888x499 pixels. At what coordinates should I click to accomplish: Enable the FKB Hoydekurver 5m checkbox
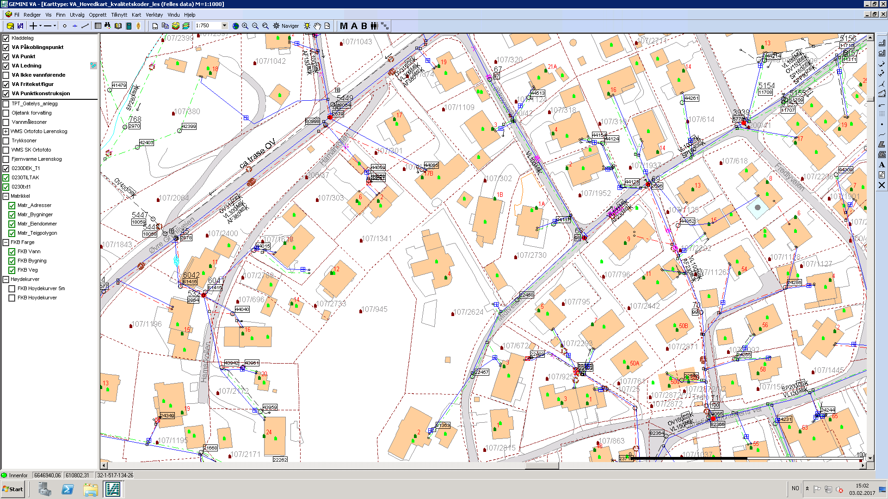pyautogui.click(x=12, y=289)
